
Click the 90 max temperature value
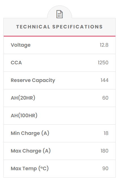tap(105, 168)
